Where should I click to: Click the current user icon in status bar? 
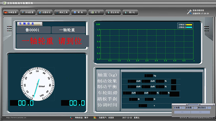pyautogui.click(x=95, y=118)
